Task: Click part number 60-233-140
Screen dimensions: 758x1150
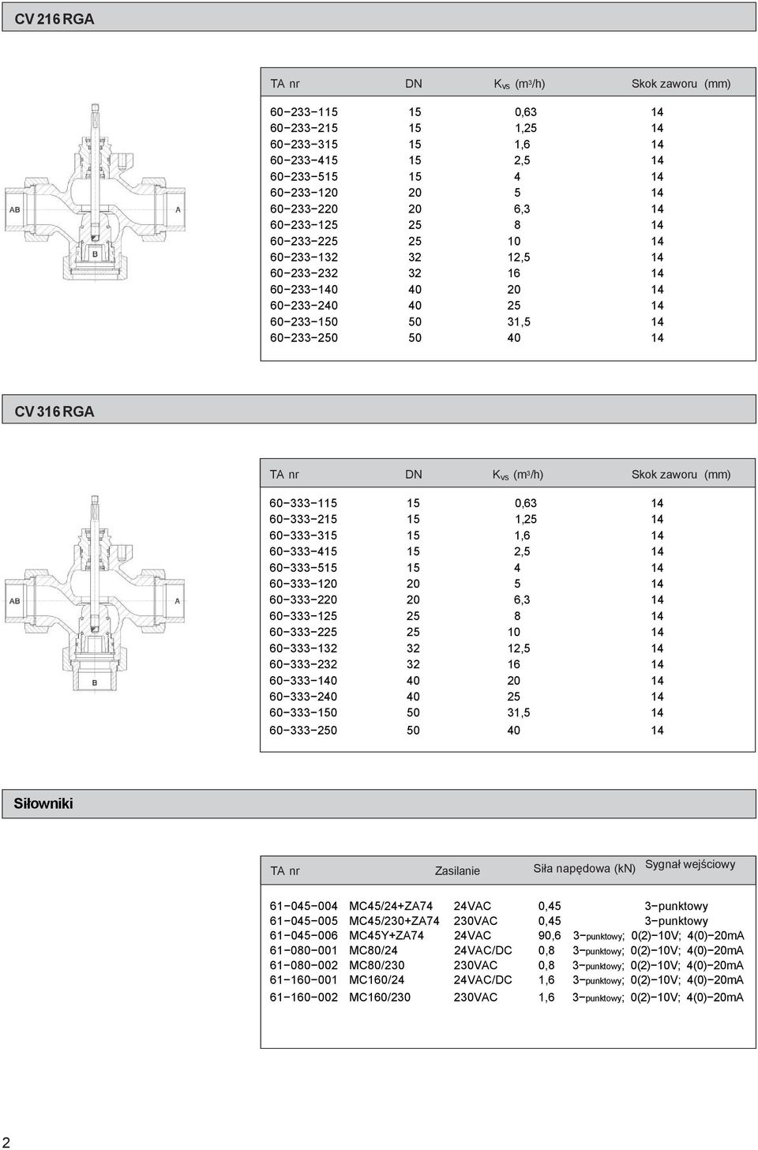Action: point(303,290)
